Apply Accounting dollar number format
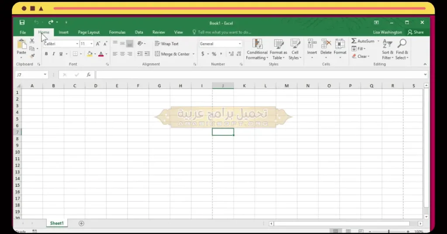The width and height of the screenshot is (447, 234). (x=203, y=54)
